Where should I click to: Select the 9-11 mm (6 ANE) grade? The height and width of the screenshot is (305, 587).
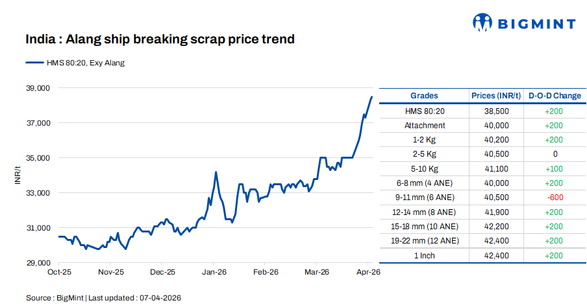pyautogui.click(x=425, y=198)
